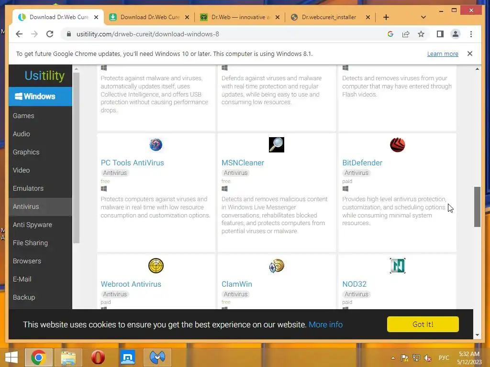Show hidden system tray icons
Screen dimensions: 490x367
click(x=393, y=358)
